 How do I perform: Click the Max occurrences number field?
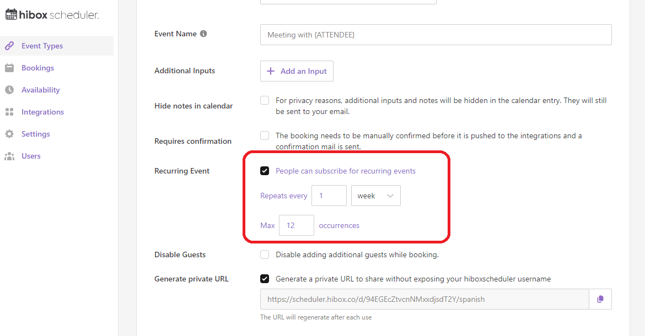click(x=296, y=225)
